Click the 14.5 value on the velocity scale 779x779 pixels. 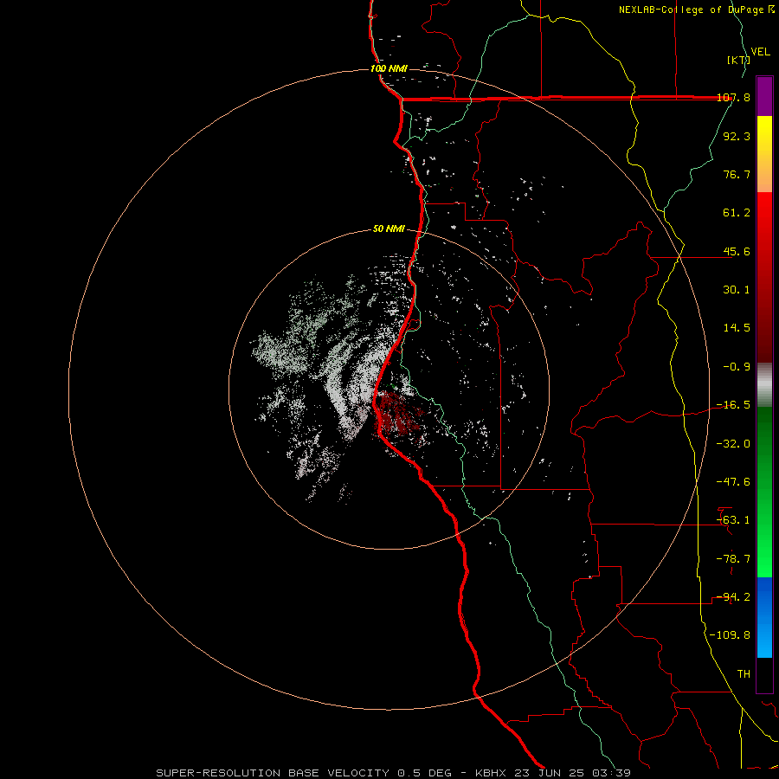[x=737, y=328]
